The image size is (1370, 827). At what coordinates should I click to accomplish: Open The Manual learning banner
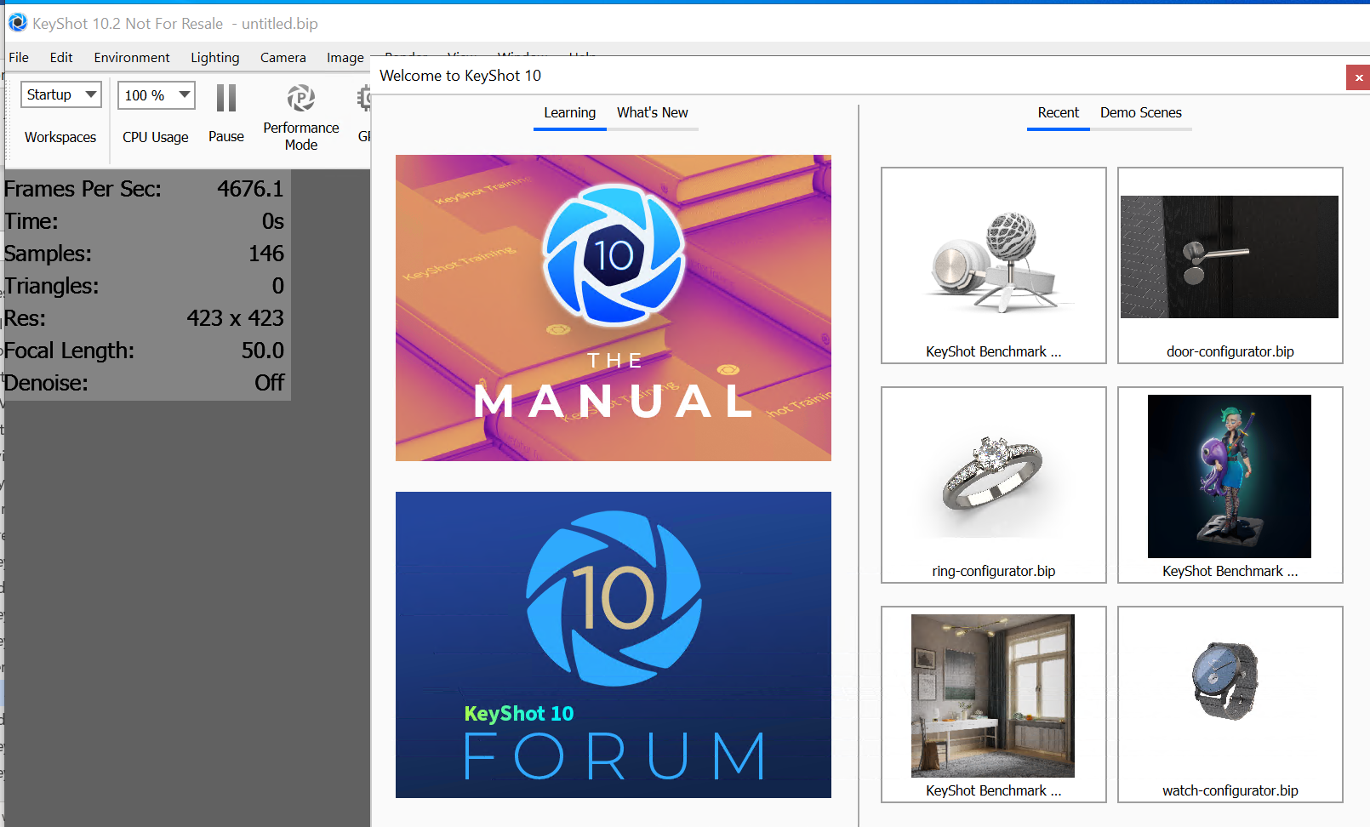613,308
